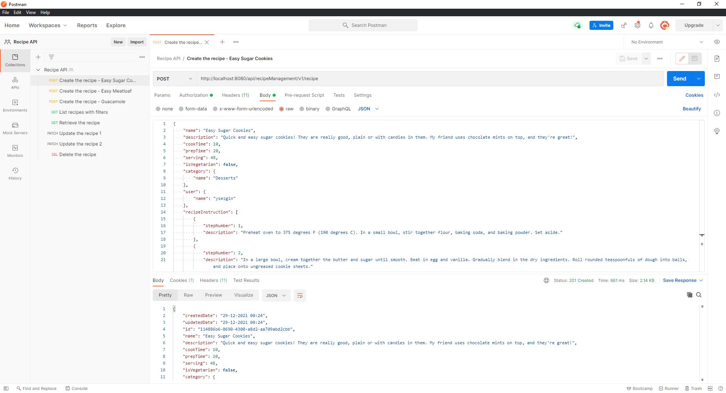This screenshot has height=393, width=726.
Task: Select the binary body type
Action: pyautogui.click(x=309, y=109)
